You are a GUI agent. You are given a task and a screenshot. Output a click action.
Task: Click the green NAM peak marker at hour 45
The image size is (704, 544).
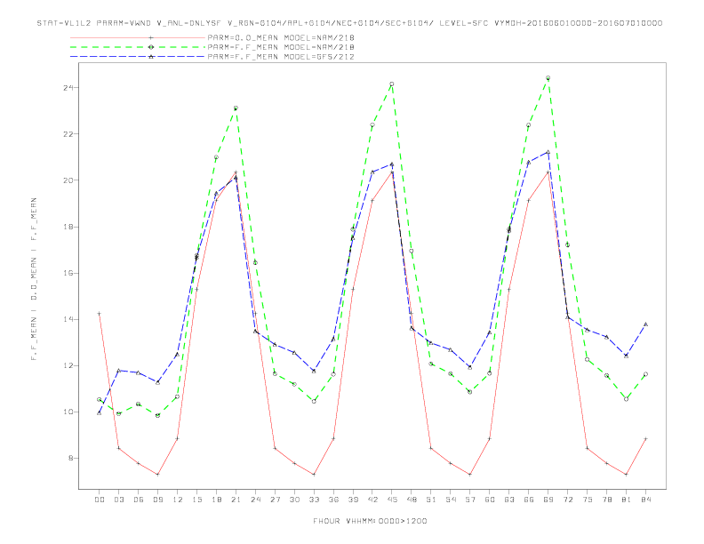[x=392, y=84]
